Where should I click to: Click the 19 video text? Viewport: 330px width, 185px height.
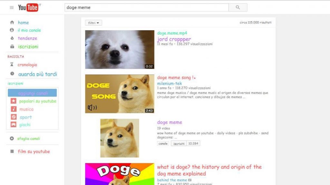[163, 128]
